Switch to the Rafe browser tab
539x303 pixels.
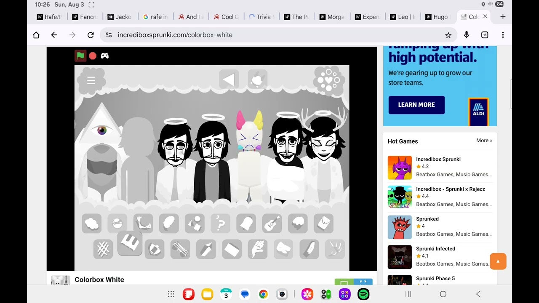click(49, 17)
